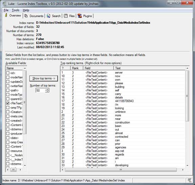Open the Tools menu
This screenshot has width=195, height=185.
pyautogui.click(x=16, y=10)
